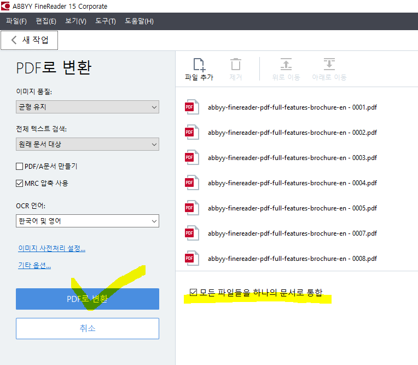This screenshot has height=365, width=418.
Task: Select file name brochure-en - 0003.pdf
Action: tap(293, 158)
